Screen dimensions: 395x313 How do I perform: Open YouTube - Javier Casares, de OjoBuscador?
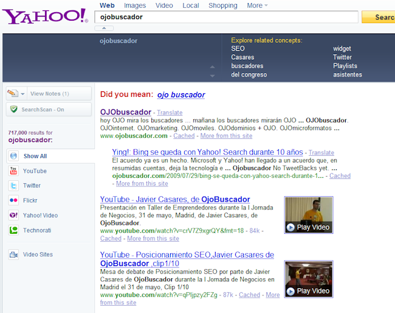[x=175, y=199]
